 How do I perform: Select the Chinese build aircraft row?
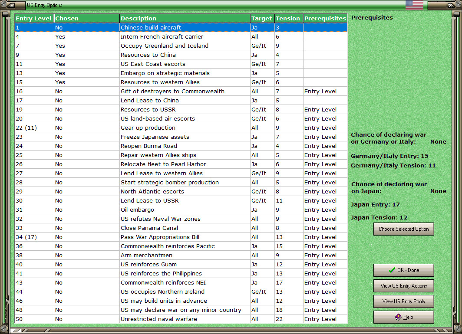tap(181, 27)
